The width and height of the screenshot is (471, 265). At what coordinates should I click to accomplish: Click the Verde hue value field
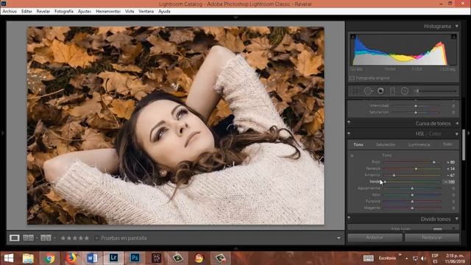450,182
